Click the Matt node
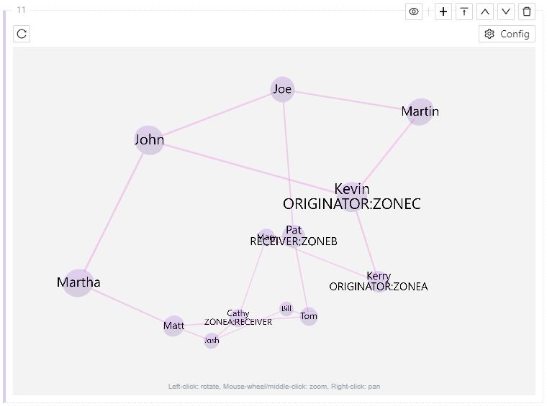 tap(173, 326)
